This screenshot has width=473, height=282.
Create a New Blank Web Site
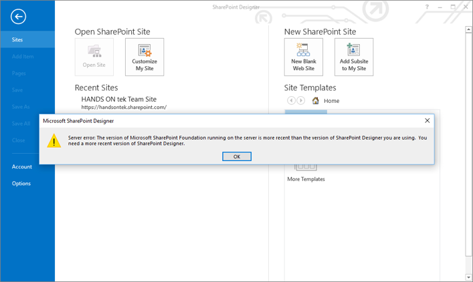[x=304, y=57]
